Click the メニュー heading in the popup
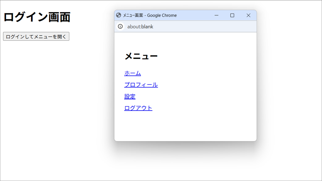The height and width of the screenshot is (181, 322). click(141, 56)
